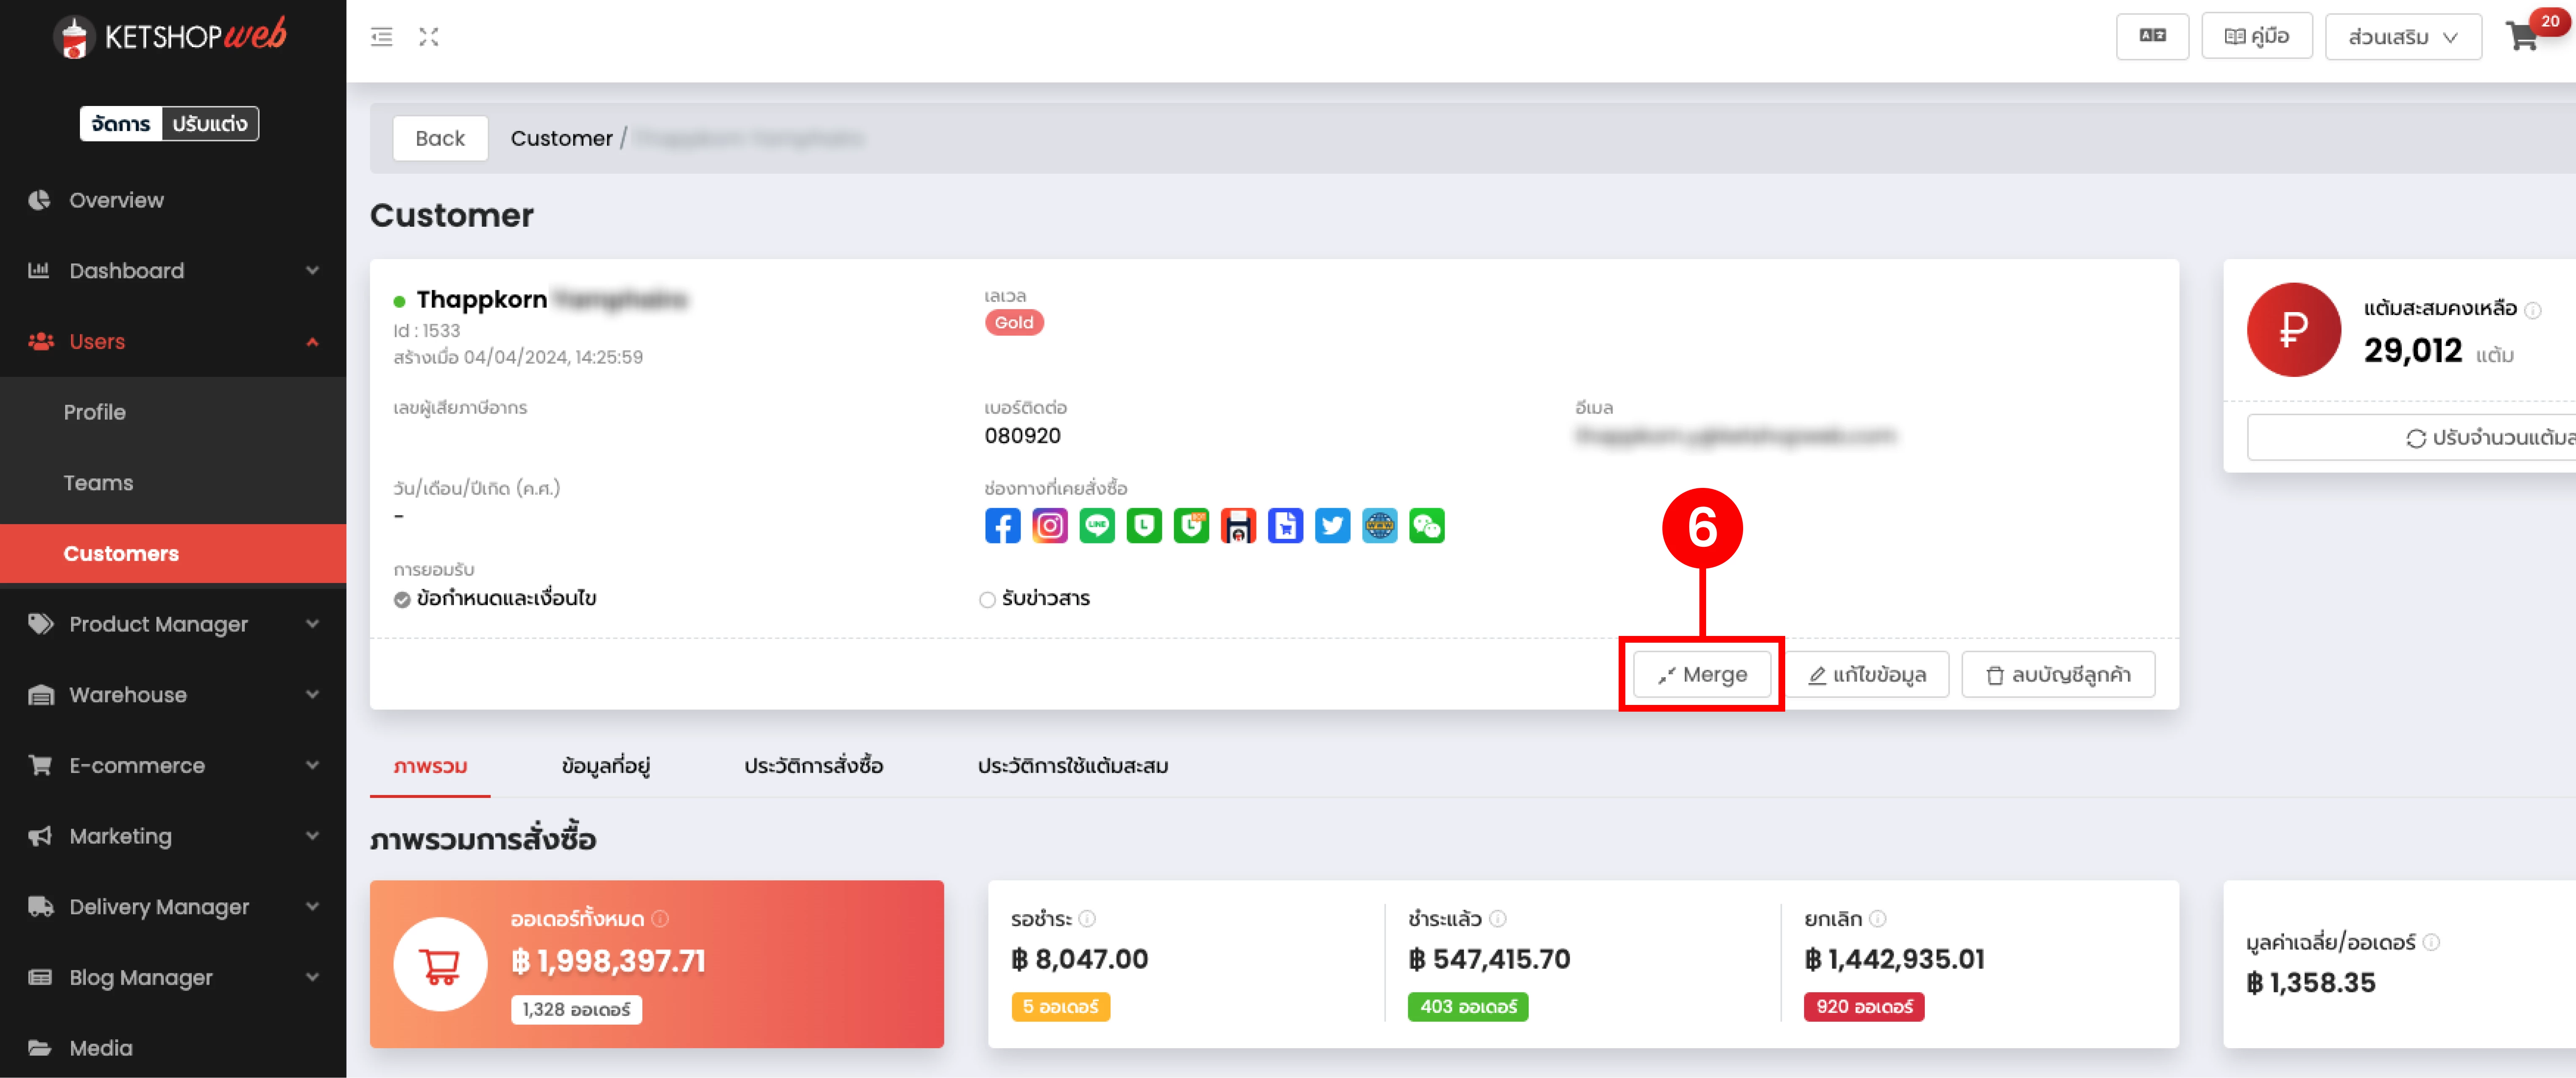
Task: Click info icon beside ออเดอร์ทั้งหมด
Action: click(660, 918)
